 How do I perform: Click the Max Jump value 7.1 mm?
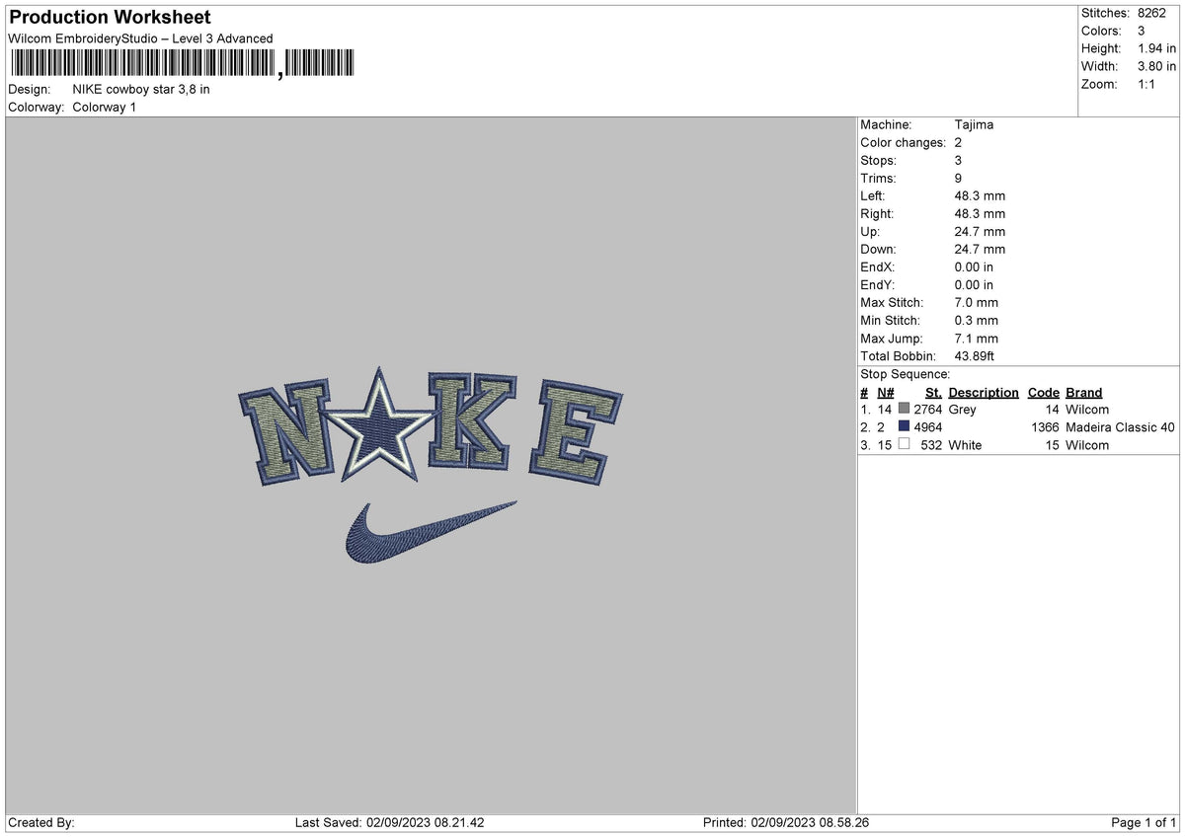point(977,339)
